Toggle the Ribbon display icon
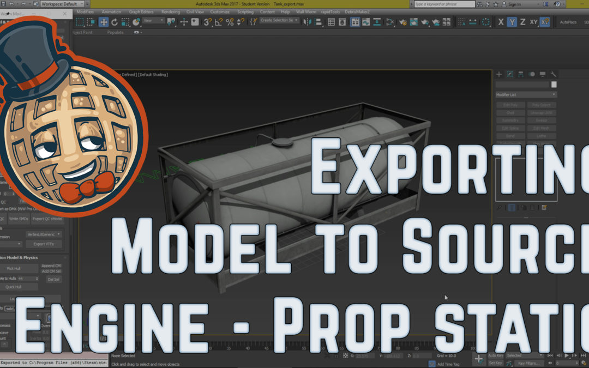Image resolution: width=589 pixels, height=368 pixels. [x=355, y=22]
